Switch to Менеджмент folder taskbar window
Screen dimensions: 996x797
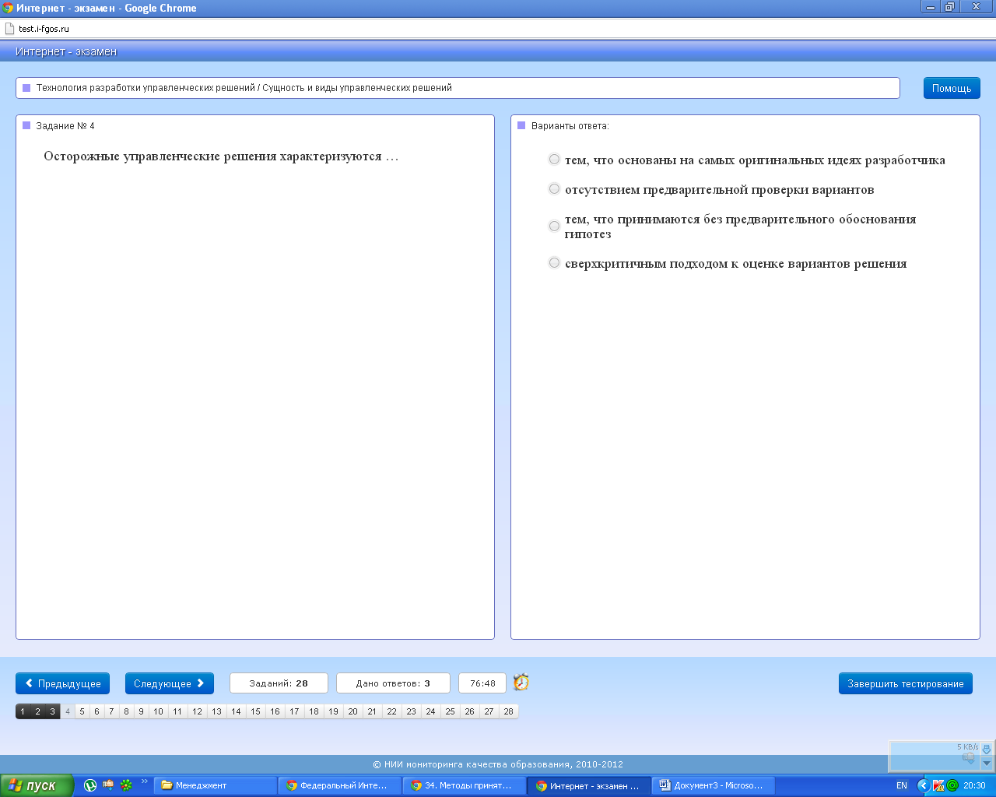(x=215, y=785)
